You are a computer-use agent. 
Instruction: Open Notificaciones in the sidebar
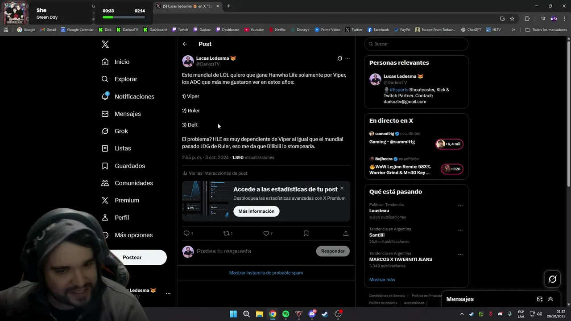tap(128, 96)
